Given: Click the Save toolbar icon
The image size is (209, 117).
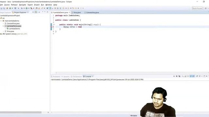Looking at the screenshot, I should click(x=1, y=8).
